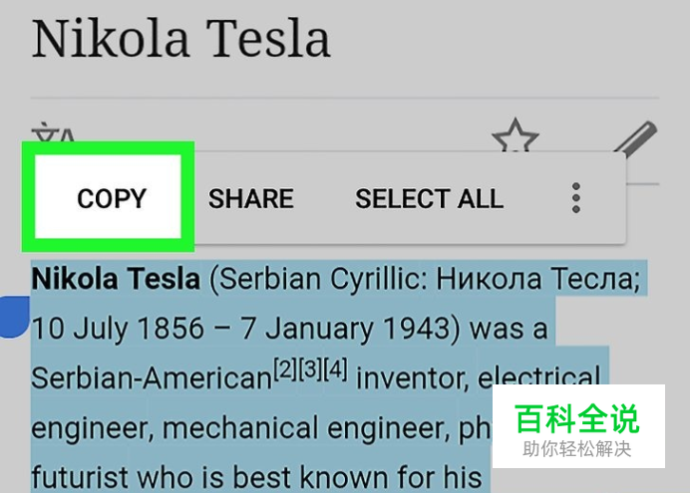This screenshot has height=493, width=690.
Task: Open citation reference [2]
Action: (285, 370)
